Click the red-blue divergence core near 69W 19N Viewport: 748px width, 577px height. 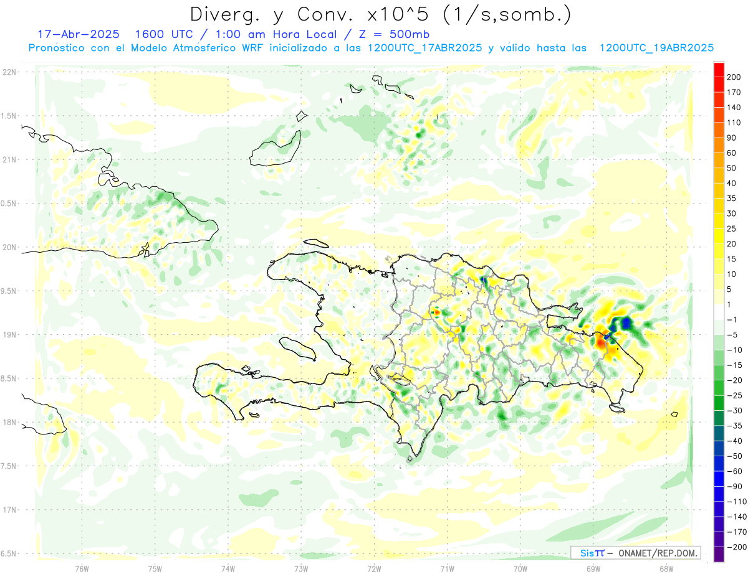click(612, 332)
